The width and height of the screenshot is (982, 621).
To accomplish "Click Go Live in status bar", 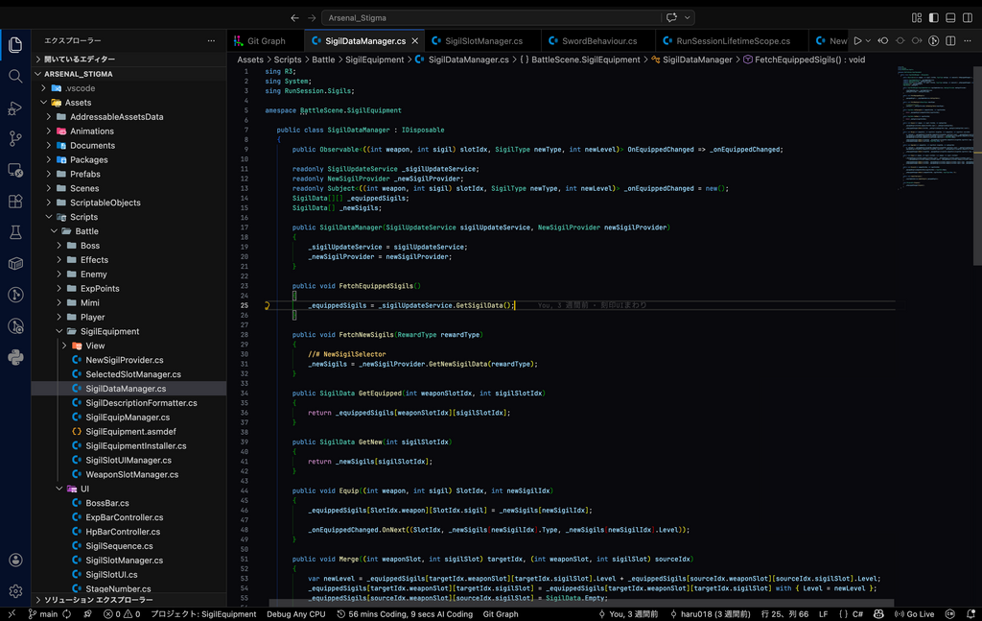I will (914, 614).
